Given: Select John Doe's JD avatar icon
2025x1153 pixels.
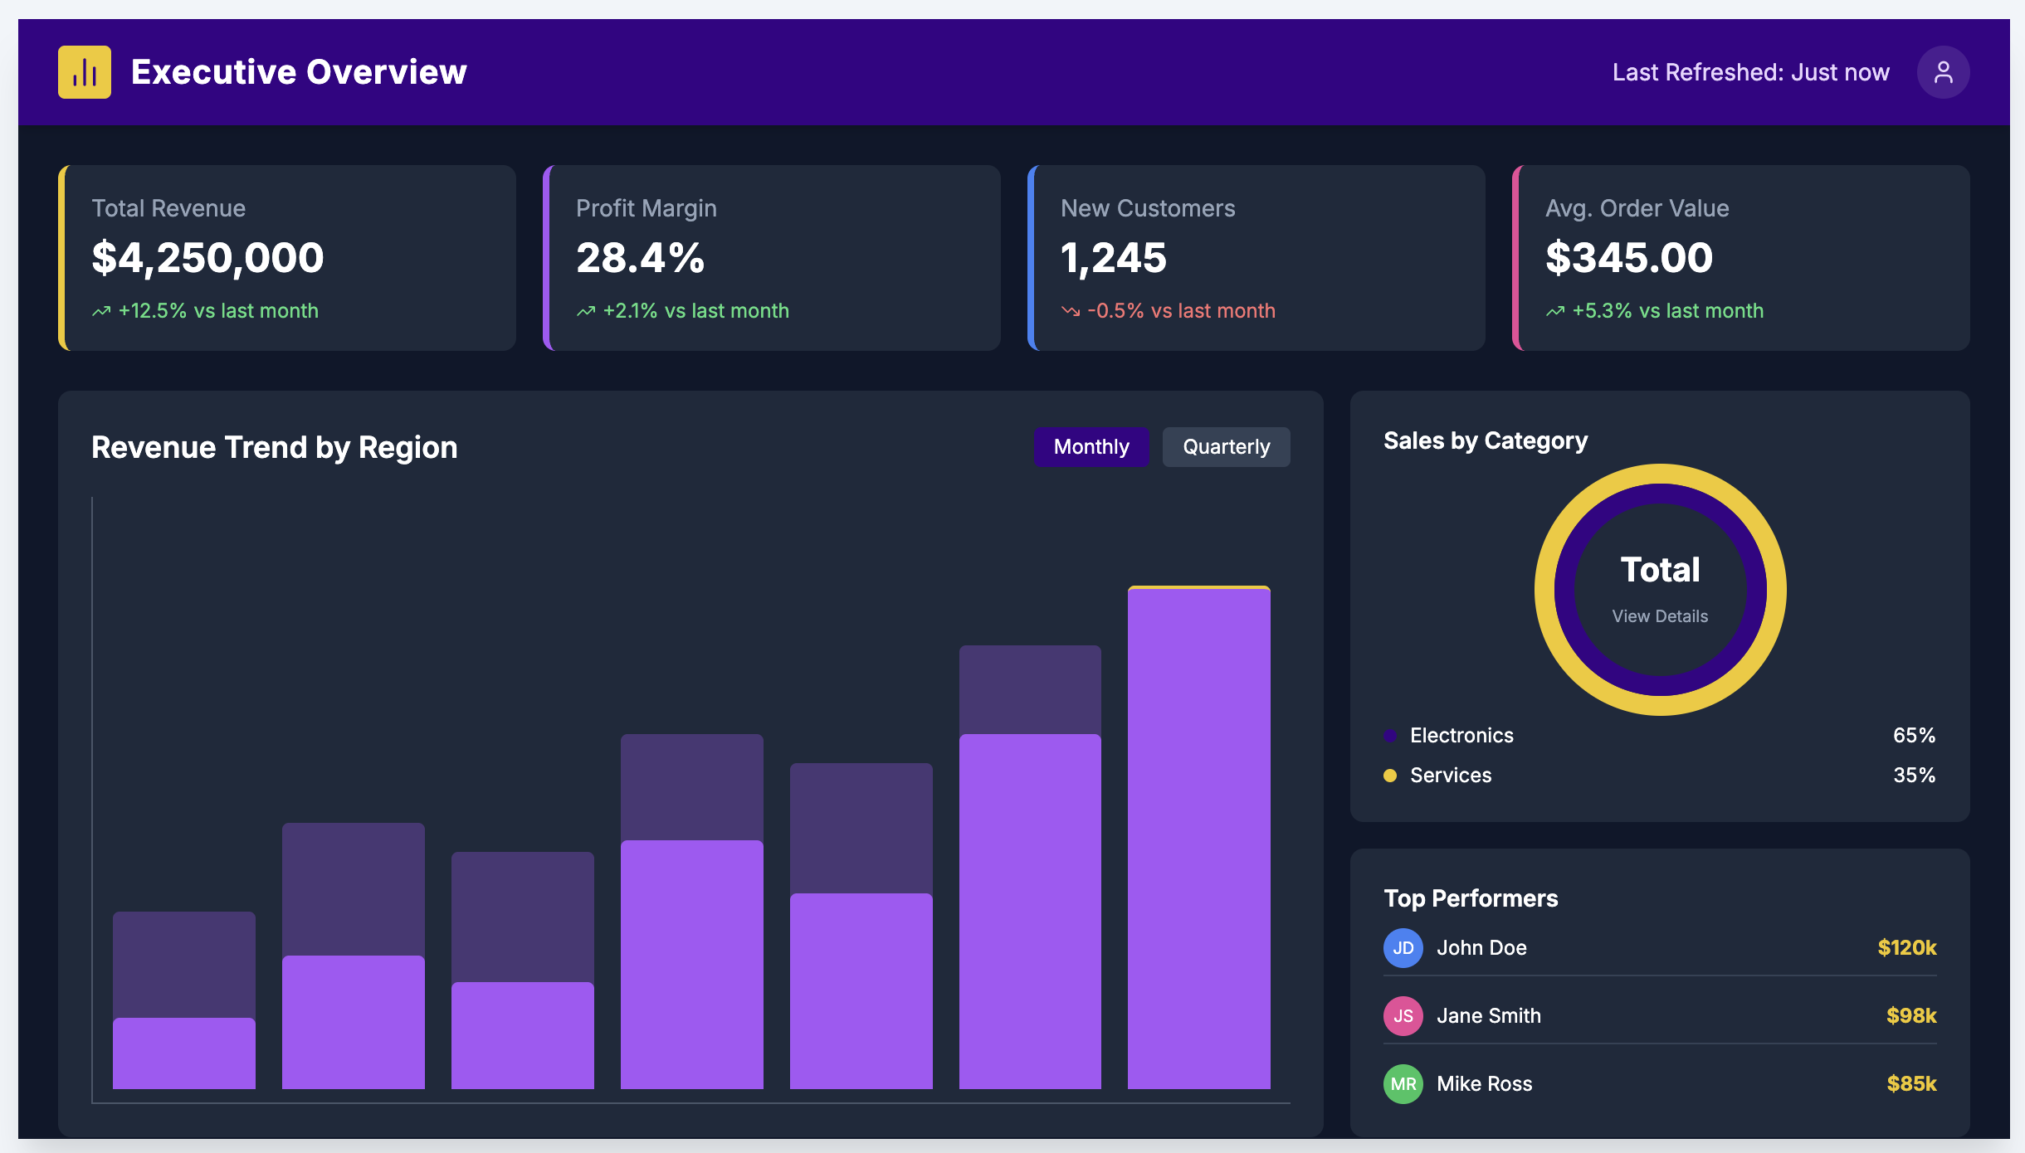Looking at the screenshot, I should coord(1403,947).
